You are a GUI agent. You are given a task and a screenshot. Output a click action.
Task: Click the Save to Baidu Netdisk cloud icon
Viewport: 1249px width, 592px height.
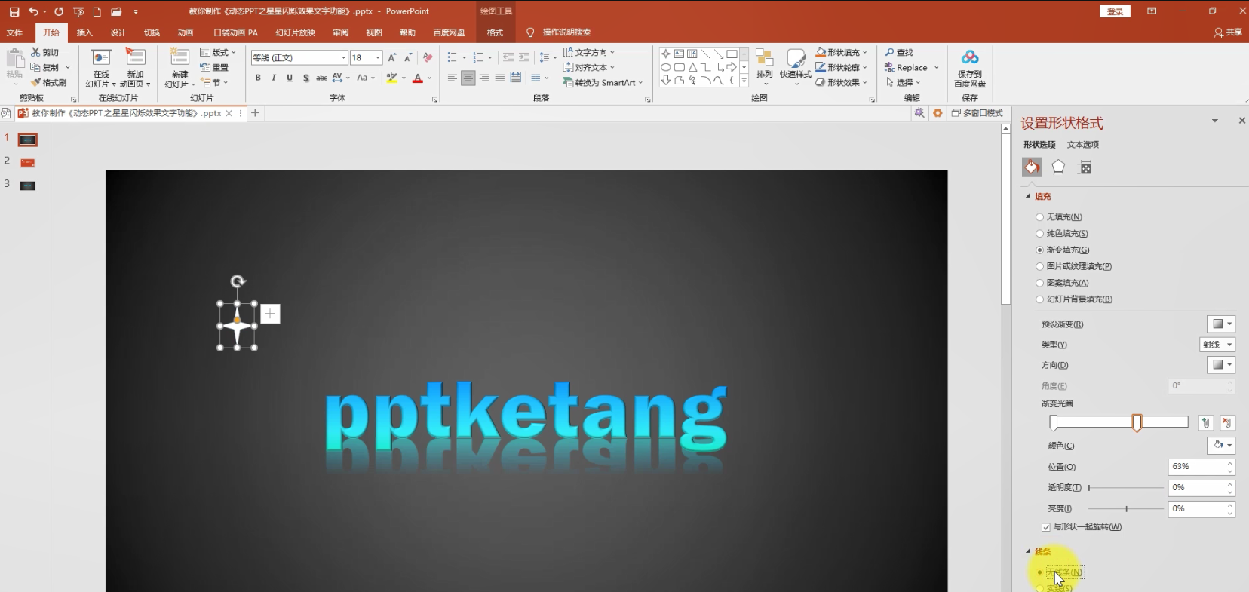(x=970, y=57)
